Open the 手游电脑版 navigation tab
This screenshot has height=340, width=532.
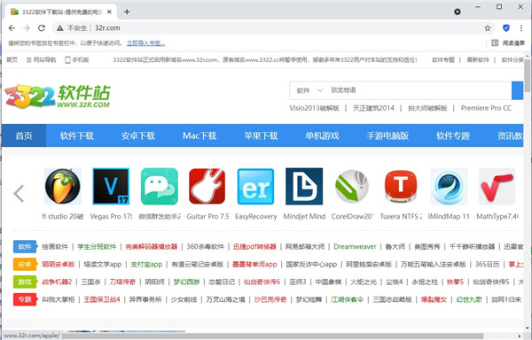click(x=387, y=135)
